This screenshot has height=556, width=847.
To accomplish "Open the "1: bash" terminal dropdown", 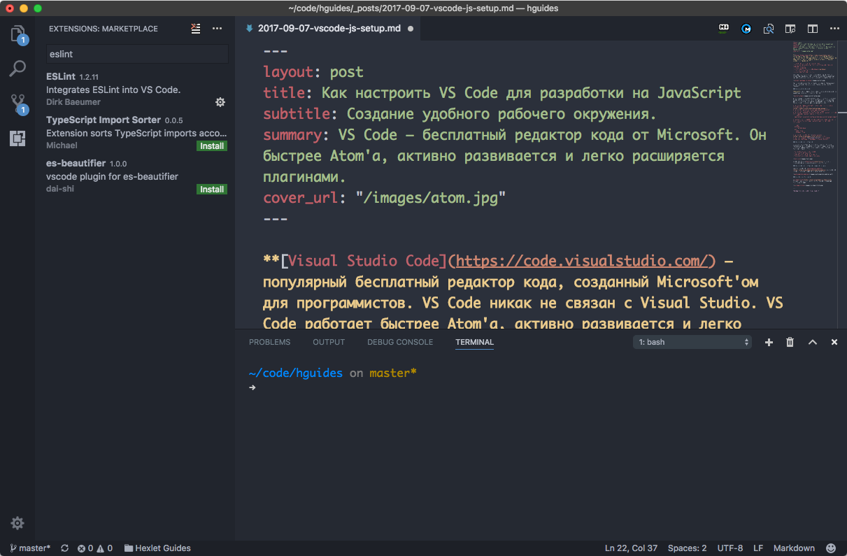I will pyautogui.click(x=691, y=342).
